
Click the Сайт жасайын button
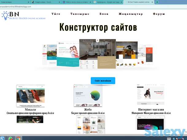tap(103, 81)
